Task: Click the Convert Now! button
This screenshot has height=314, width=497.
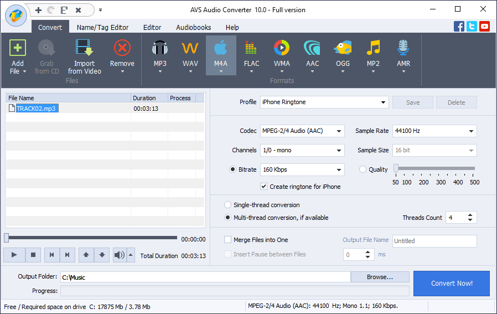Action: click(452, 283)
